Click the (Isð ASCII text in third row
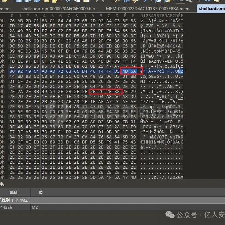Viewport: 225px width, 225px height. click(x=146, y=31)
